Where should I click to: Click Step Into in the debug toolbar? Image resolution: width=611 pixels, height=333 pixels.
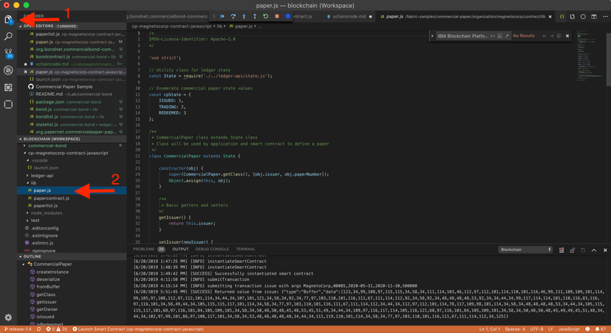pyautogui.click(x=244, y=16)
